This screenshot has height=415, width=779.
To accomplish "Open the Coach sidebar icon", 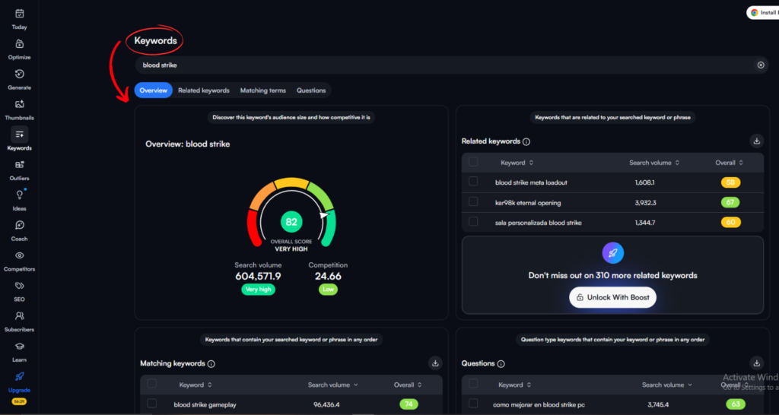I will coord(19,226).
